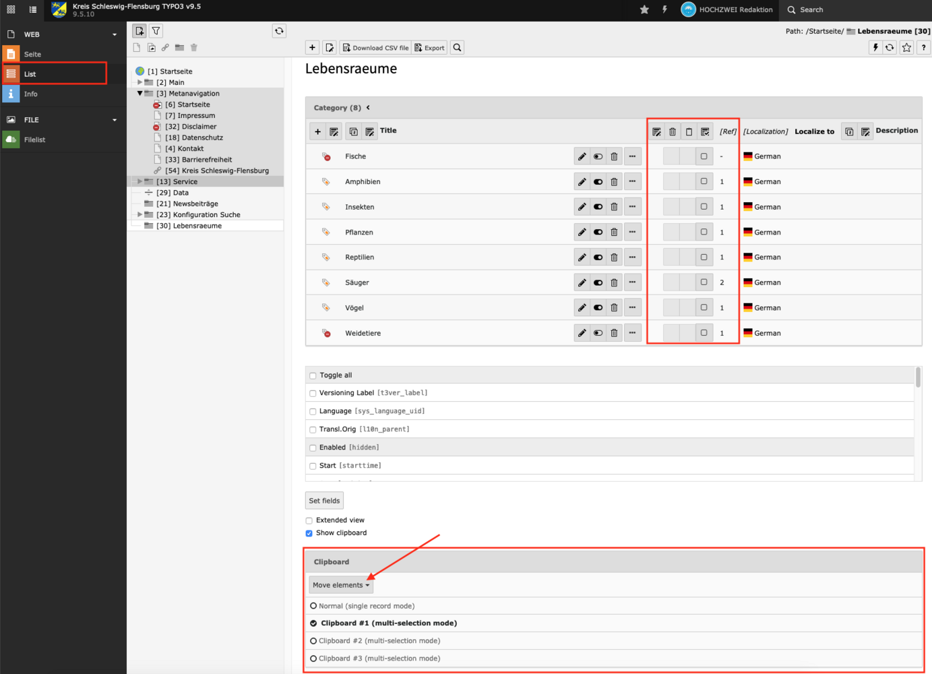Collapse the Metanavigation tree node
The width and height of the screenshot is (932, 674).
click(x=140, y=94)
